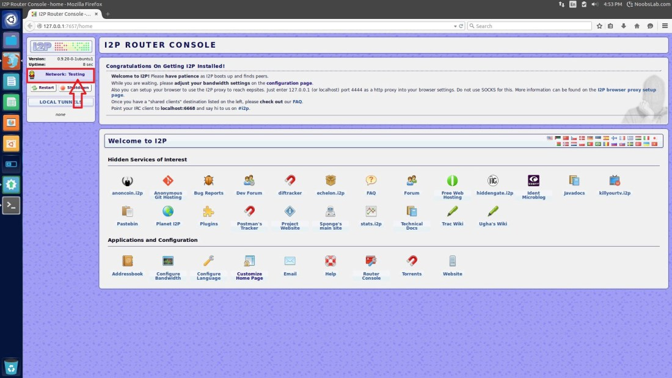This screenshot has width=672, height=378.
Task: Open Ugha's Wiki pencil icon
Action: tap(493, 212)
